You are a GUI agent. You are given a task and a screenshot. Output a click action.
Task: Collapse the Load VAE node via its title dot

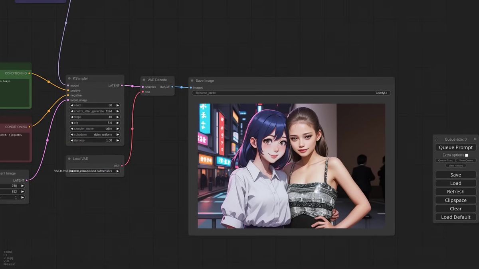pos(69,159)
